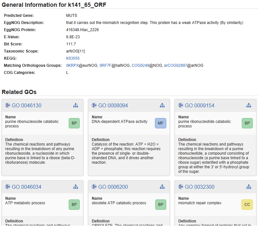This screenshot has height=226, width=258.
Task: Click the hierarchy tree icon on GO:0008094 card
Action: click(162, 105)
